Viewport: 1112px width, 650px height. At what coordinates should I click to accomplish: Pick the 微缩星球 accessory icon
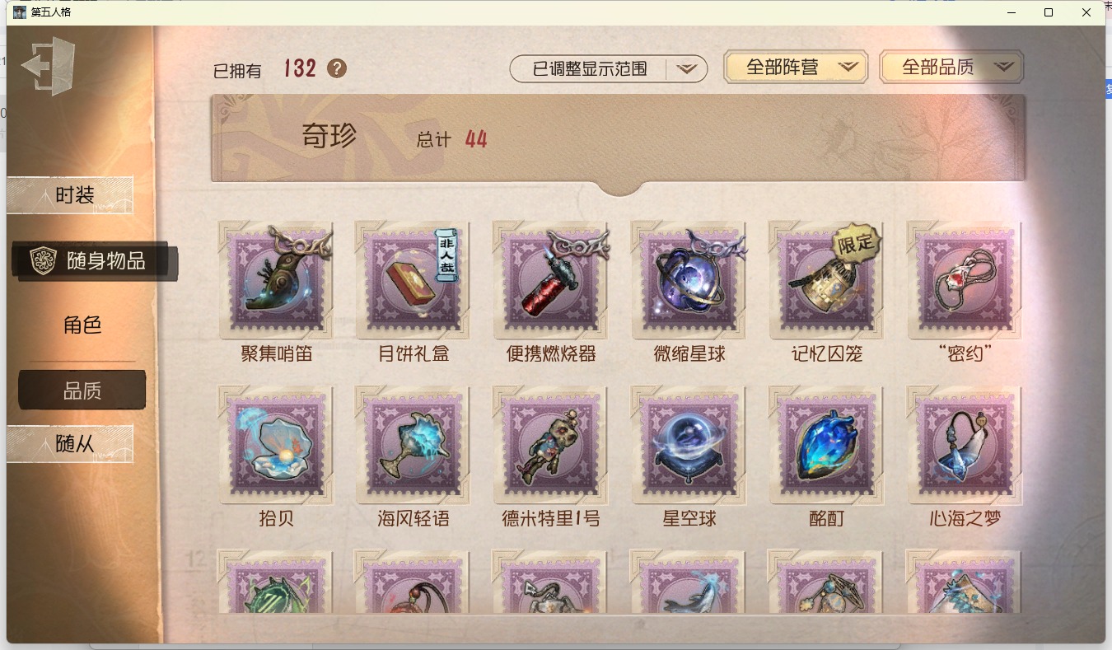pos(689,280)
